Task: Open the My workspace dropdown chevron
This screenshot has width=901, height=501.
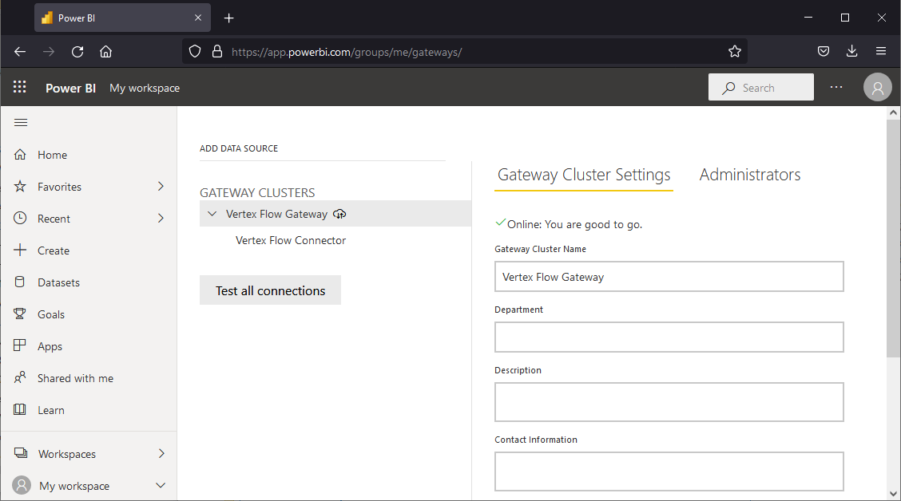Action: pyautogui.click(x=161, y=486)
